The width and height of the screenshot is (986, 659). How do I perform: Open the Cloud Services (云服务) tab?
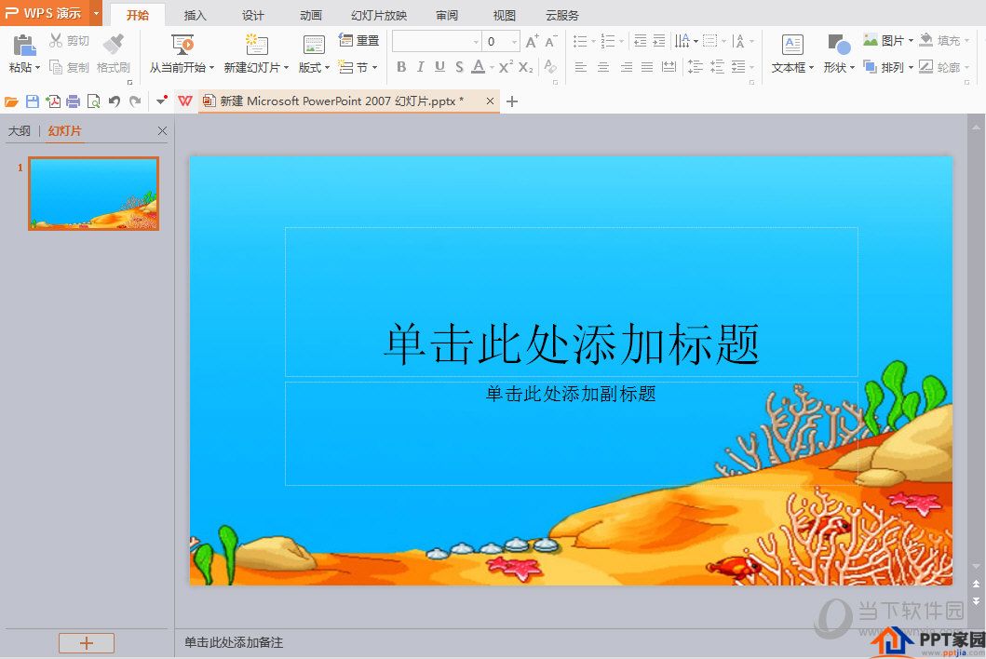(x=561, y=15)
